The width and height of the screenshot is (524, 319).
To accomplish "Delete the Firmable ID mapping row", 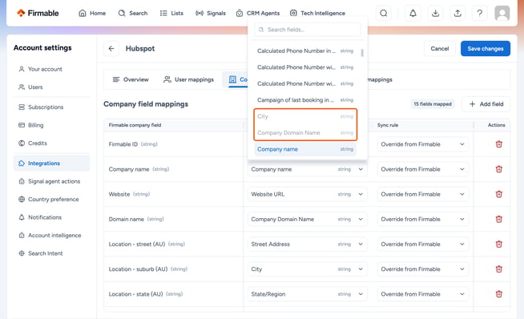I will [499, 144].
